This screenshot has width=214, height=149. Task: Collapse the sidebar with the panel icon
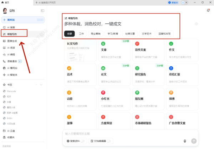(42, 11)
